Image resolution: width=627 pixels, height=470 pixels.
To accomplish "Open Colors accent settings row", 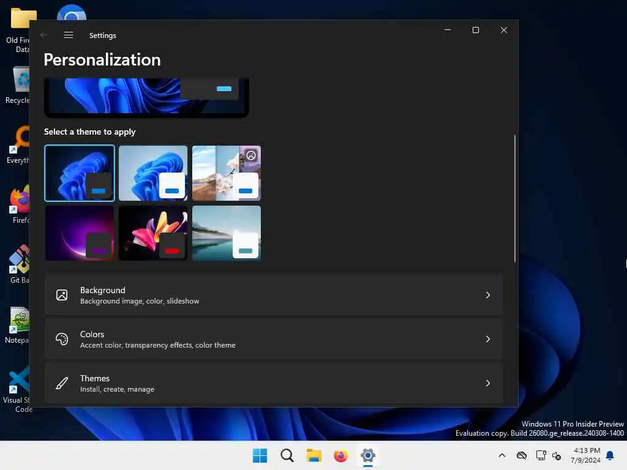I will (274, 339).
